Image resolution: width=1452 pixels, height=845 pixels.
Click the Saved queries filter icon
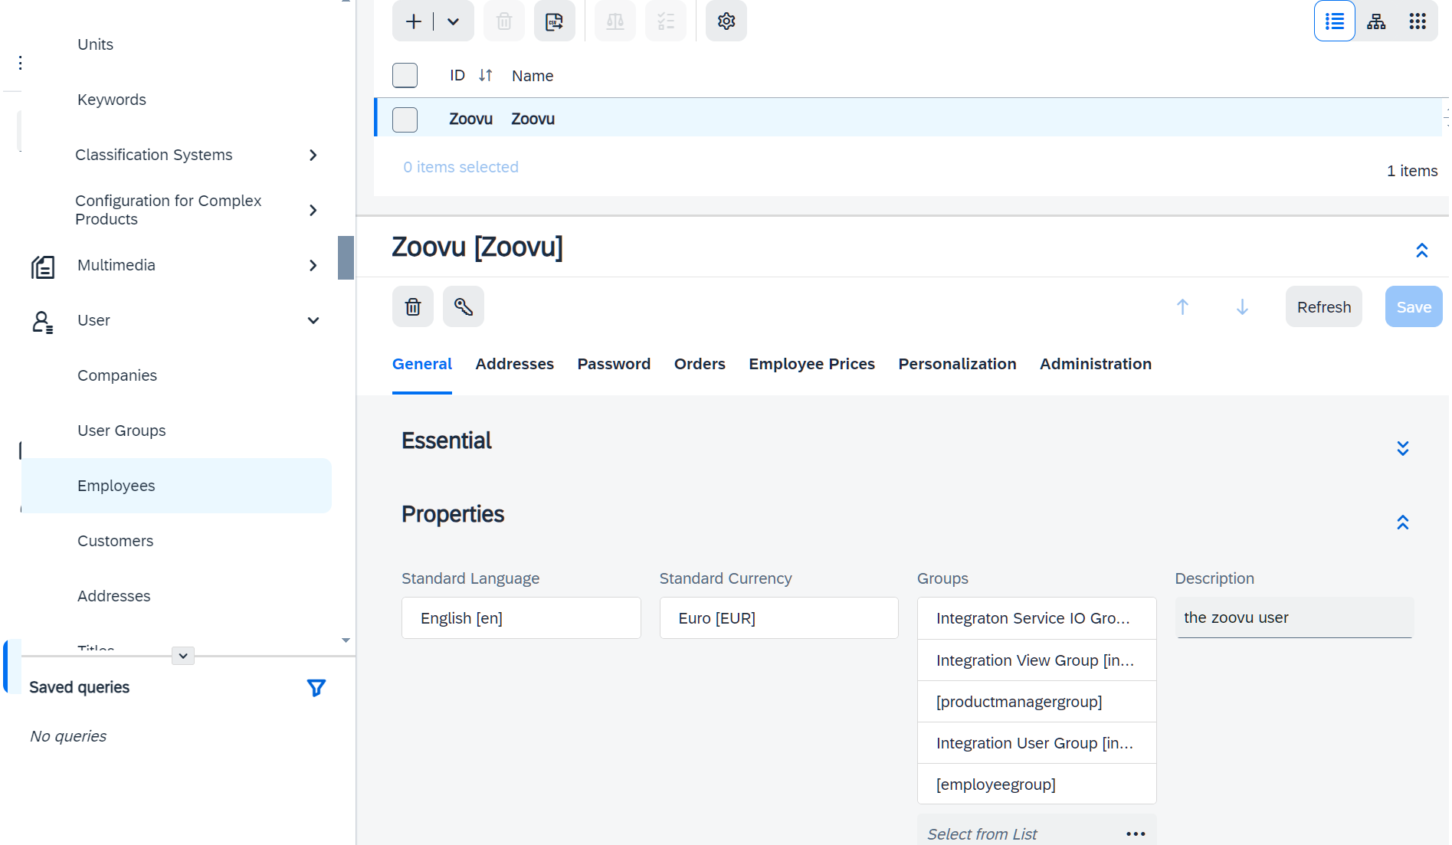316,688
